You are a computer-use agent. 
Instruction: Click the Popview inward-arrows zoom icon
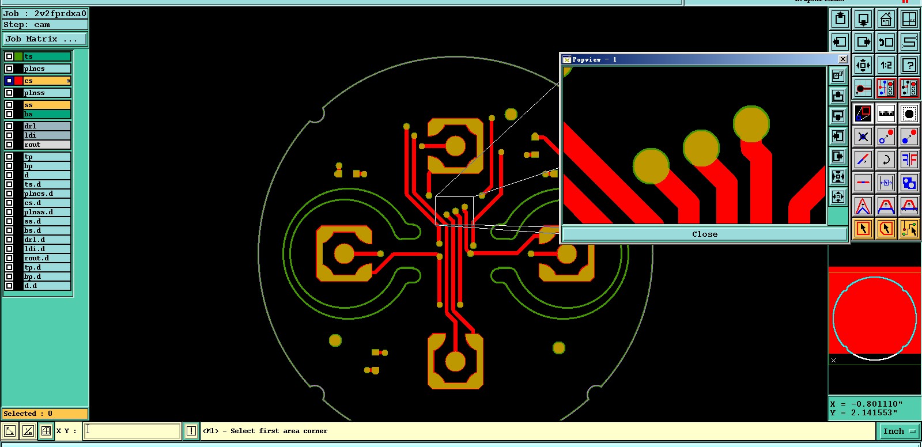(x=838, y=176)
